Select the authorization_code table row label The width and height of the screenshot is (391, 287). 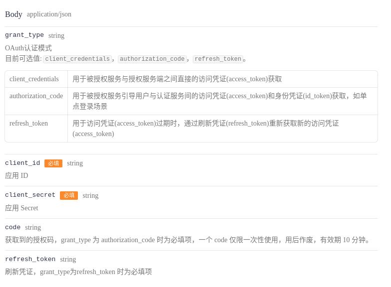36,96
